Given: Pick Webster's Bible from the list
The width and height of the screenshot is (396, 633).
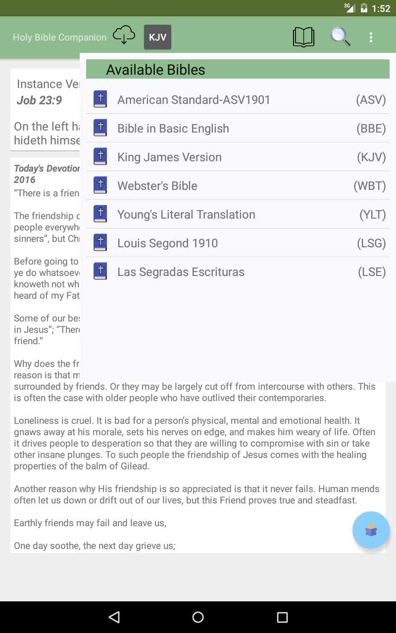Looking at the screenshot, I should coord(238,185).
